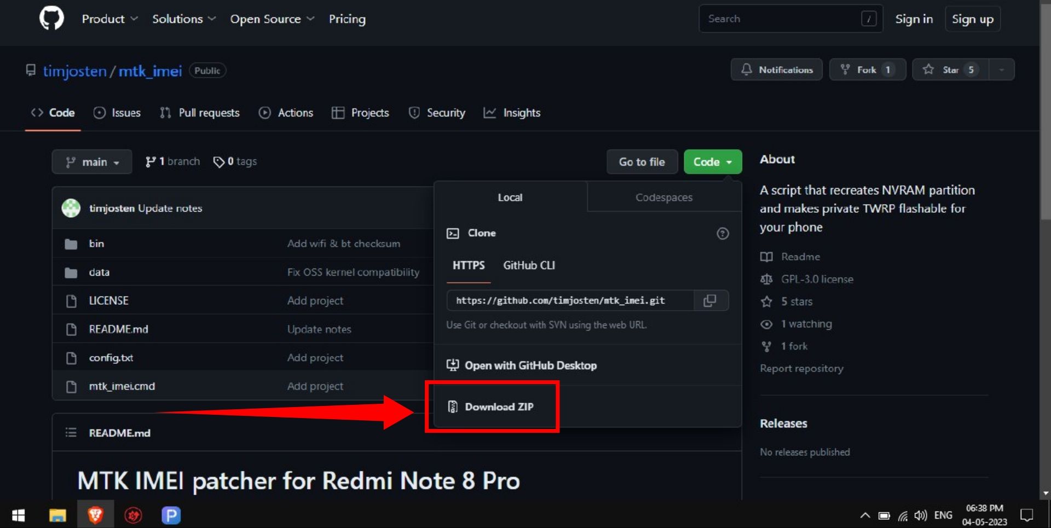View the 1 branch link
This screenshot has height=528, width=1051.
[x=172, y=162]
